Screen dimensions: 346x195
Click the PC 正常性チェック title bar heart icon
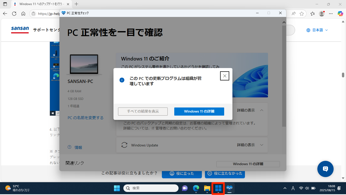tap(64, 13)
